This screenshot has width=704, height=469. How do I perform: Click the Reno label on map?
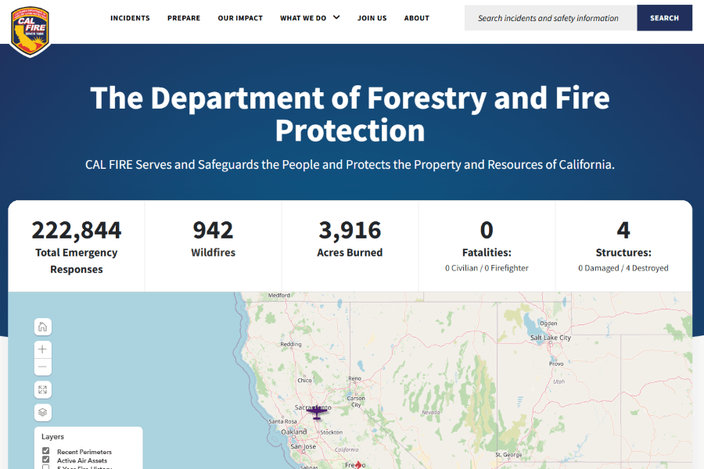pos(354,378)
